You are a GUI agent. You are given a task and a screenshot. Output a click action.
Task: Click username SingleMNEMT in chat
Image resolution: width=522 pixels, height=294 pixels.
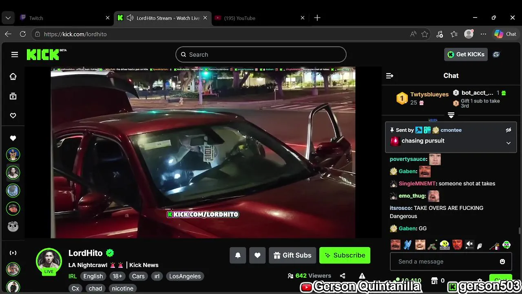coord(417,183)
